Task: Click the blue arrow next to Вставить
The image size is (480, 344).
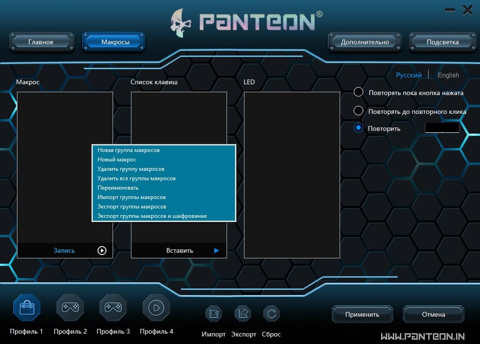Action: tap(216, 251)
